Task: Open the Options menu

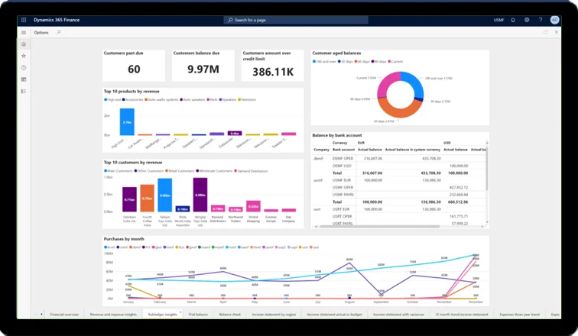Action: click(41, 33)
